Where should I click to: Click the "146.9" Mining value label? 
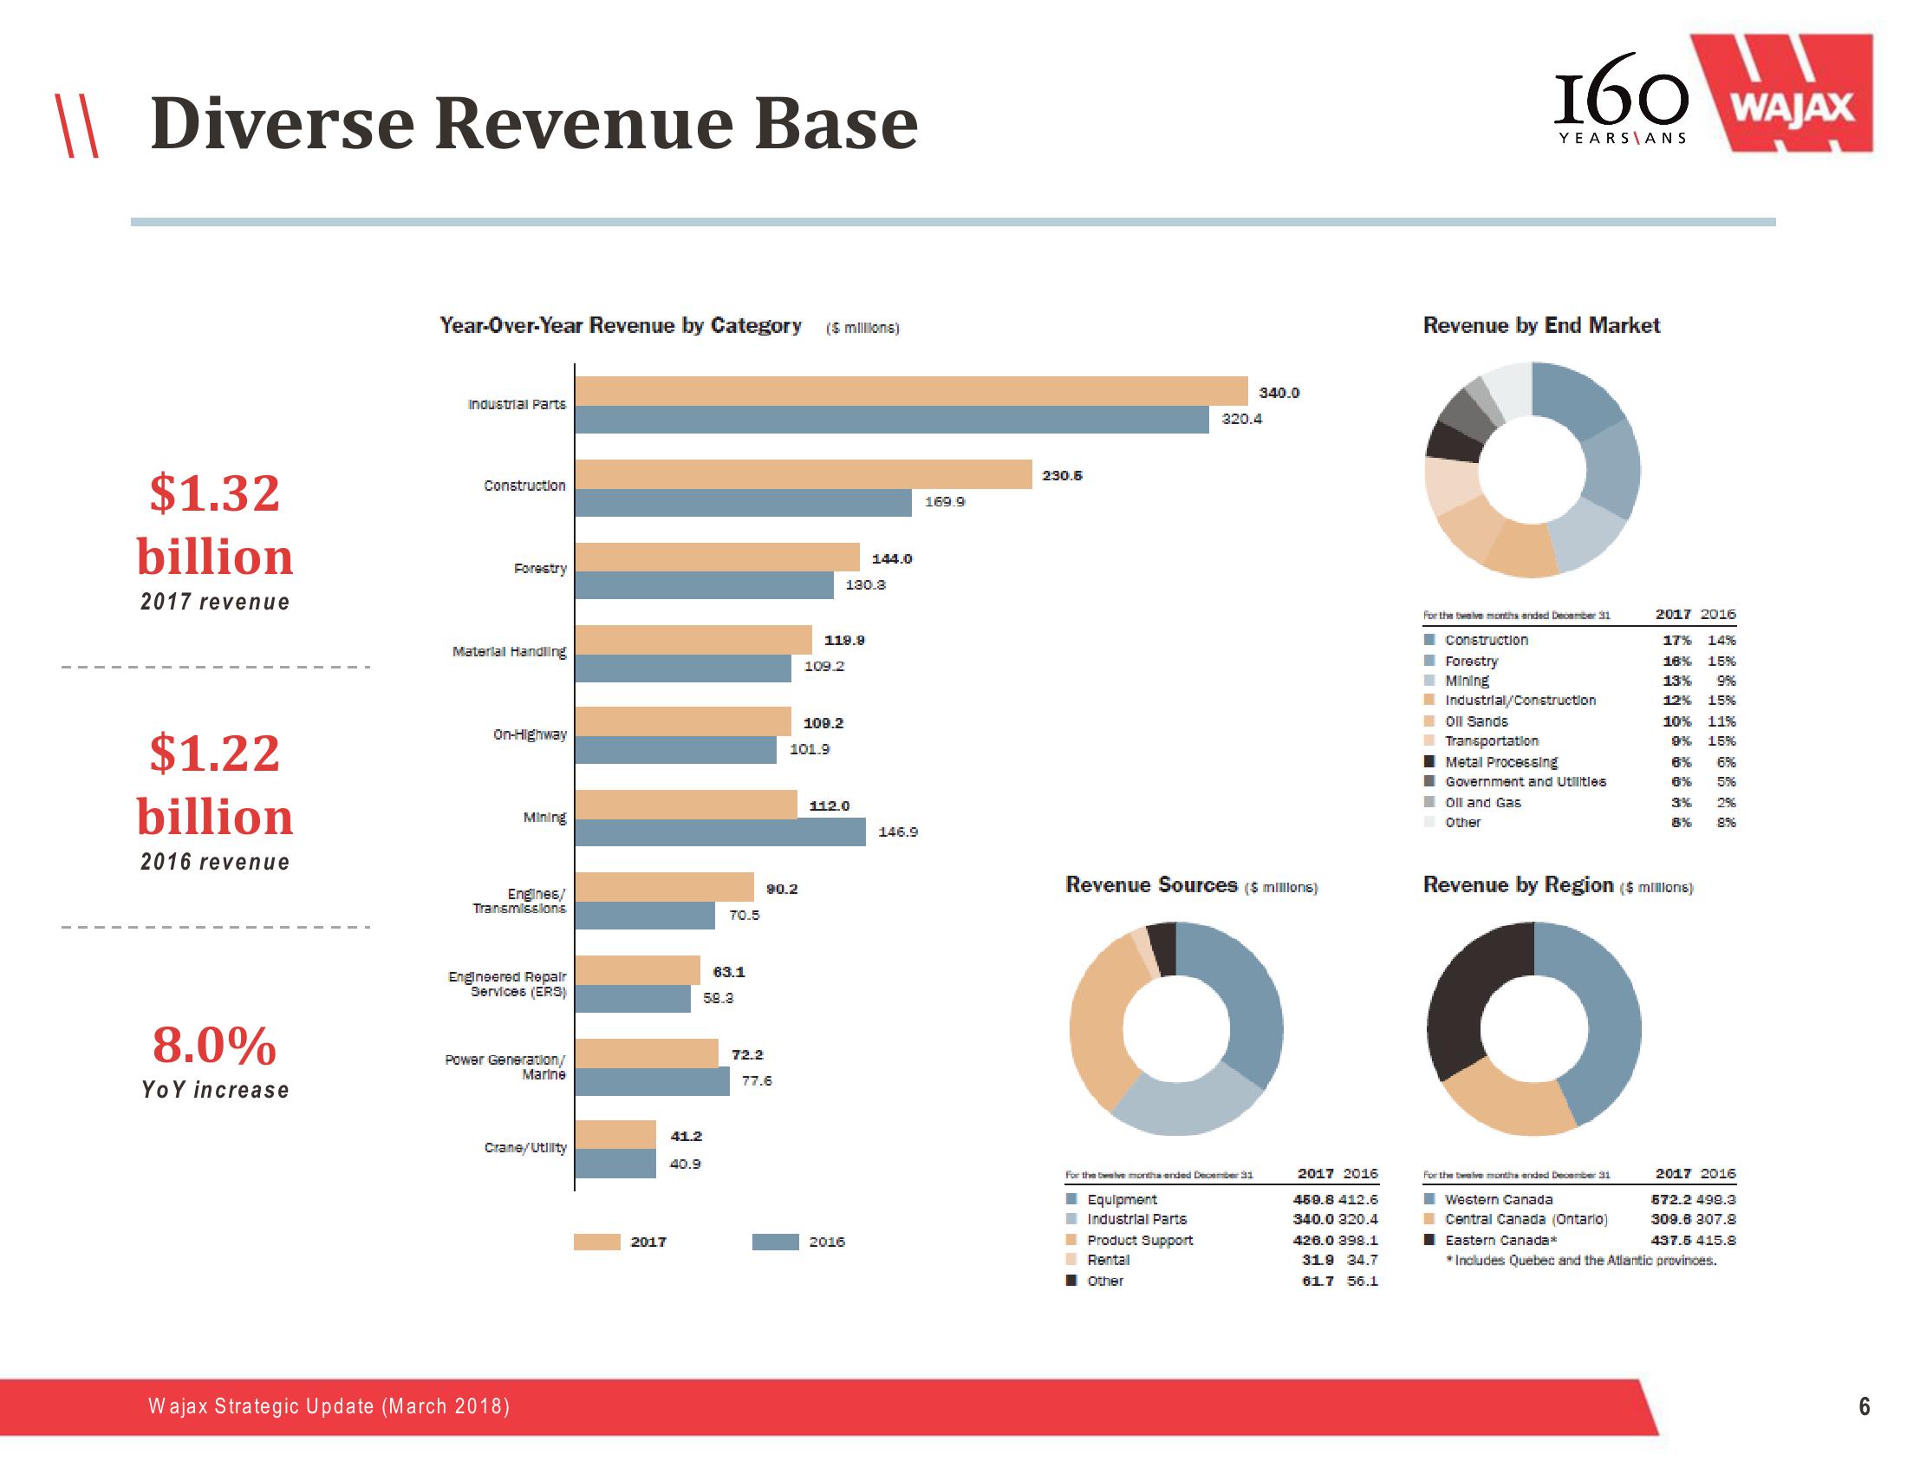point(898,832)
